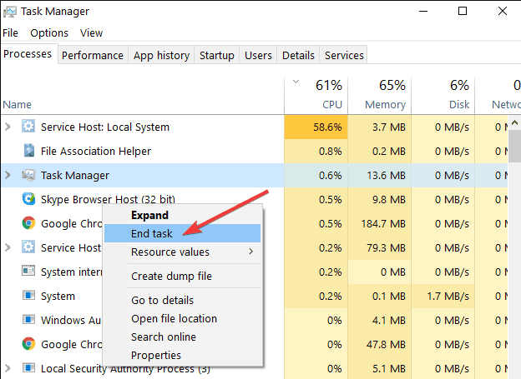This screenshot has width=521, height=379.
Task: Click the File Association Helper icon
Action: pos(28,152)
